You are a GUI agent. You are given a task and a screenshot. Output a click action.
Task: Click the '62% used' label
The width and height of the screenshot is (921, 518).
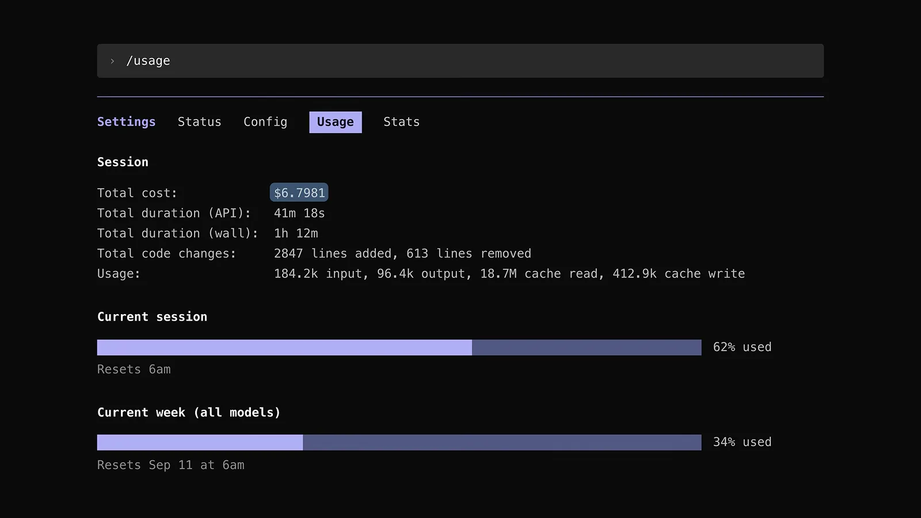pos(743,347)
